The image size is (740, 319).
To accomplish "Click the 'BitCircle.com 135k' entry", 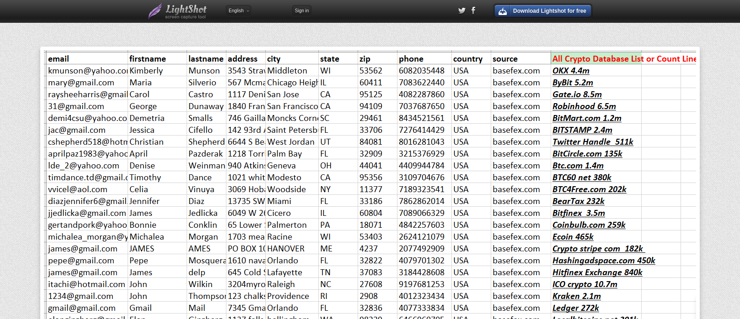I will (587, 154).
